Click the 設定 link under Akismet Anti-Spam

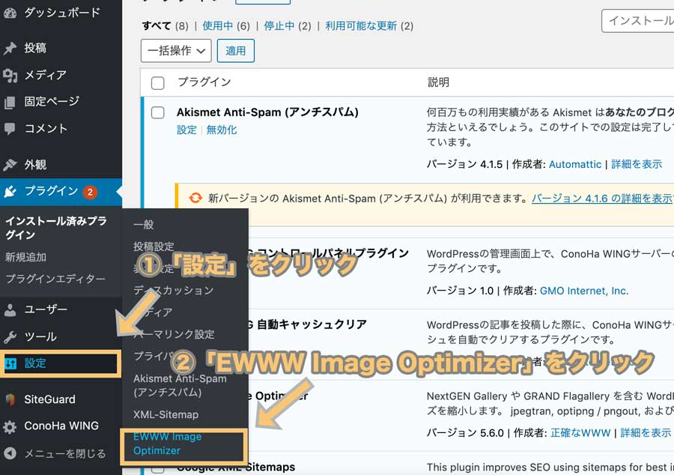pos(186,130)
